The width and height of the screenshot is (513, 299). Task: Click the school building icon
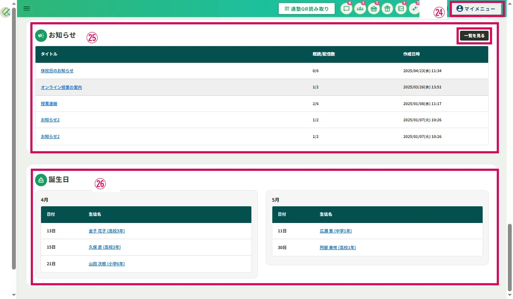[x=374, y=9]
